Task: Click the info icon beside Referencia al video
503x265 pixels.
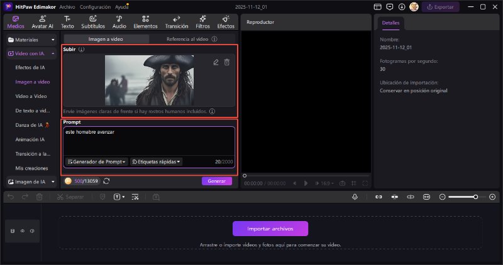Action: [214, 39]
